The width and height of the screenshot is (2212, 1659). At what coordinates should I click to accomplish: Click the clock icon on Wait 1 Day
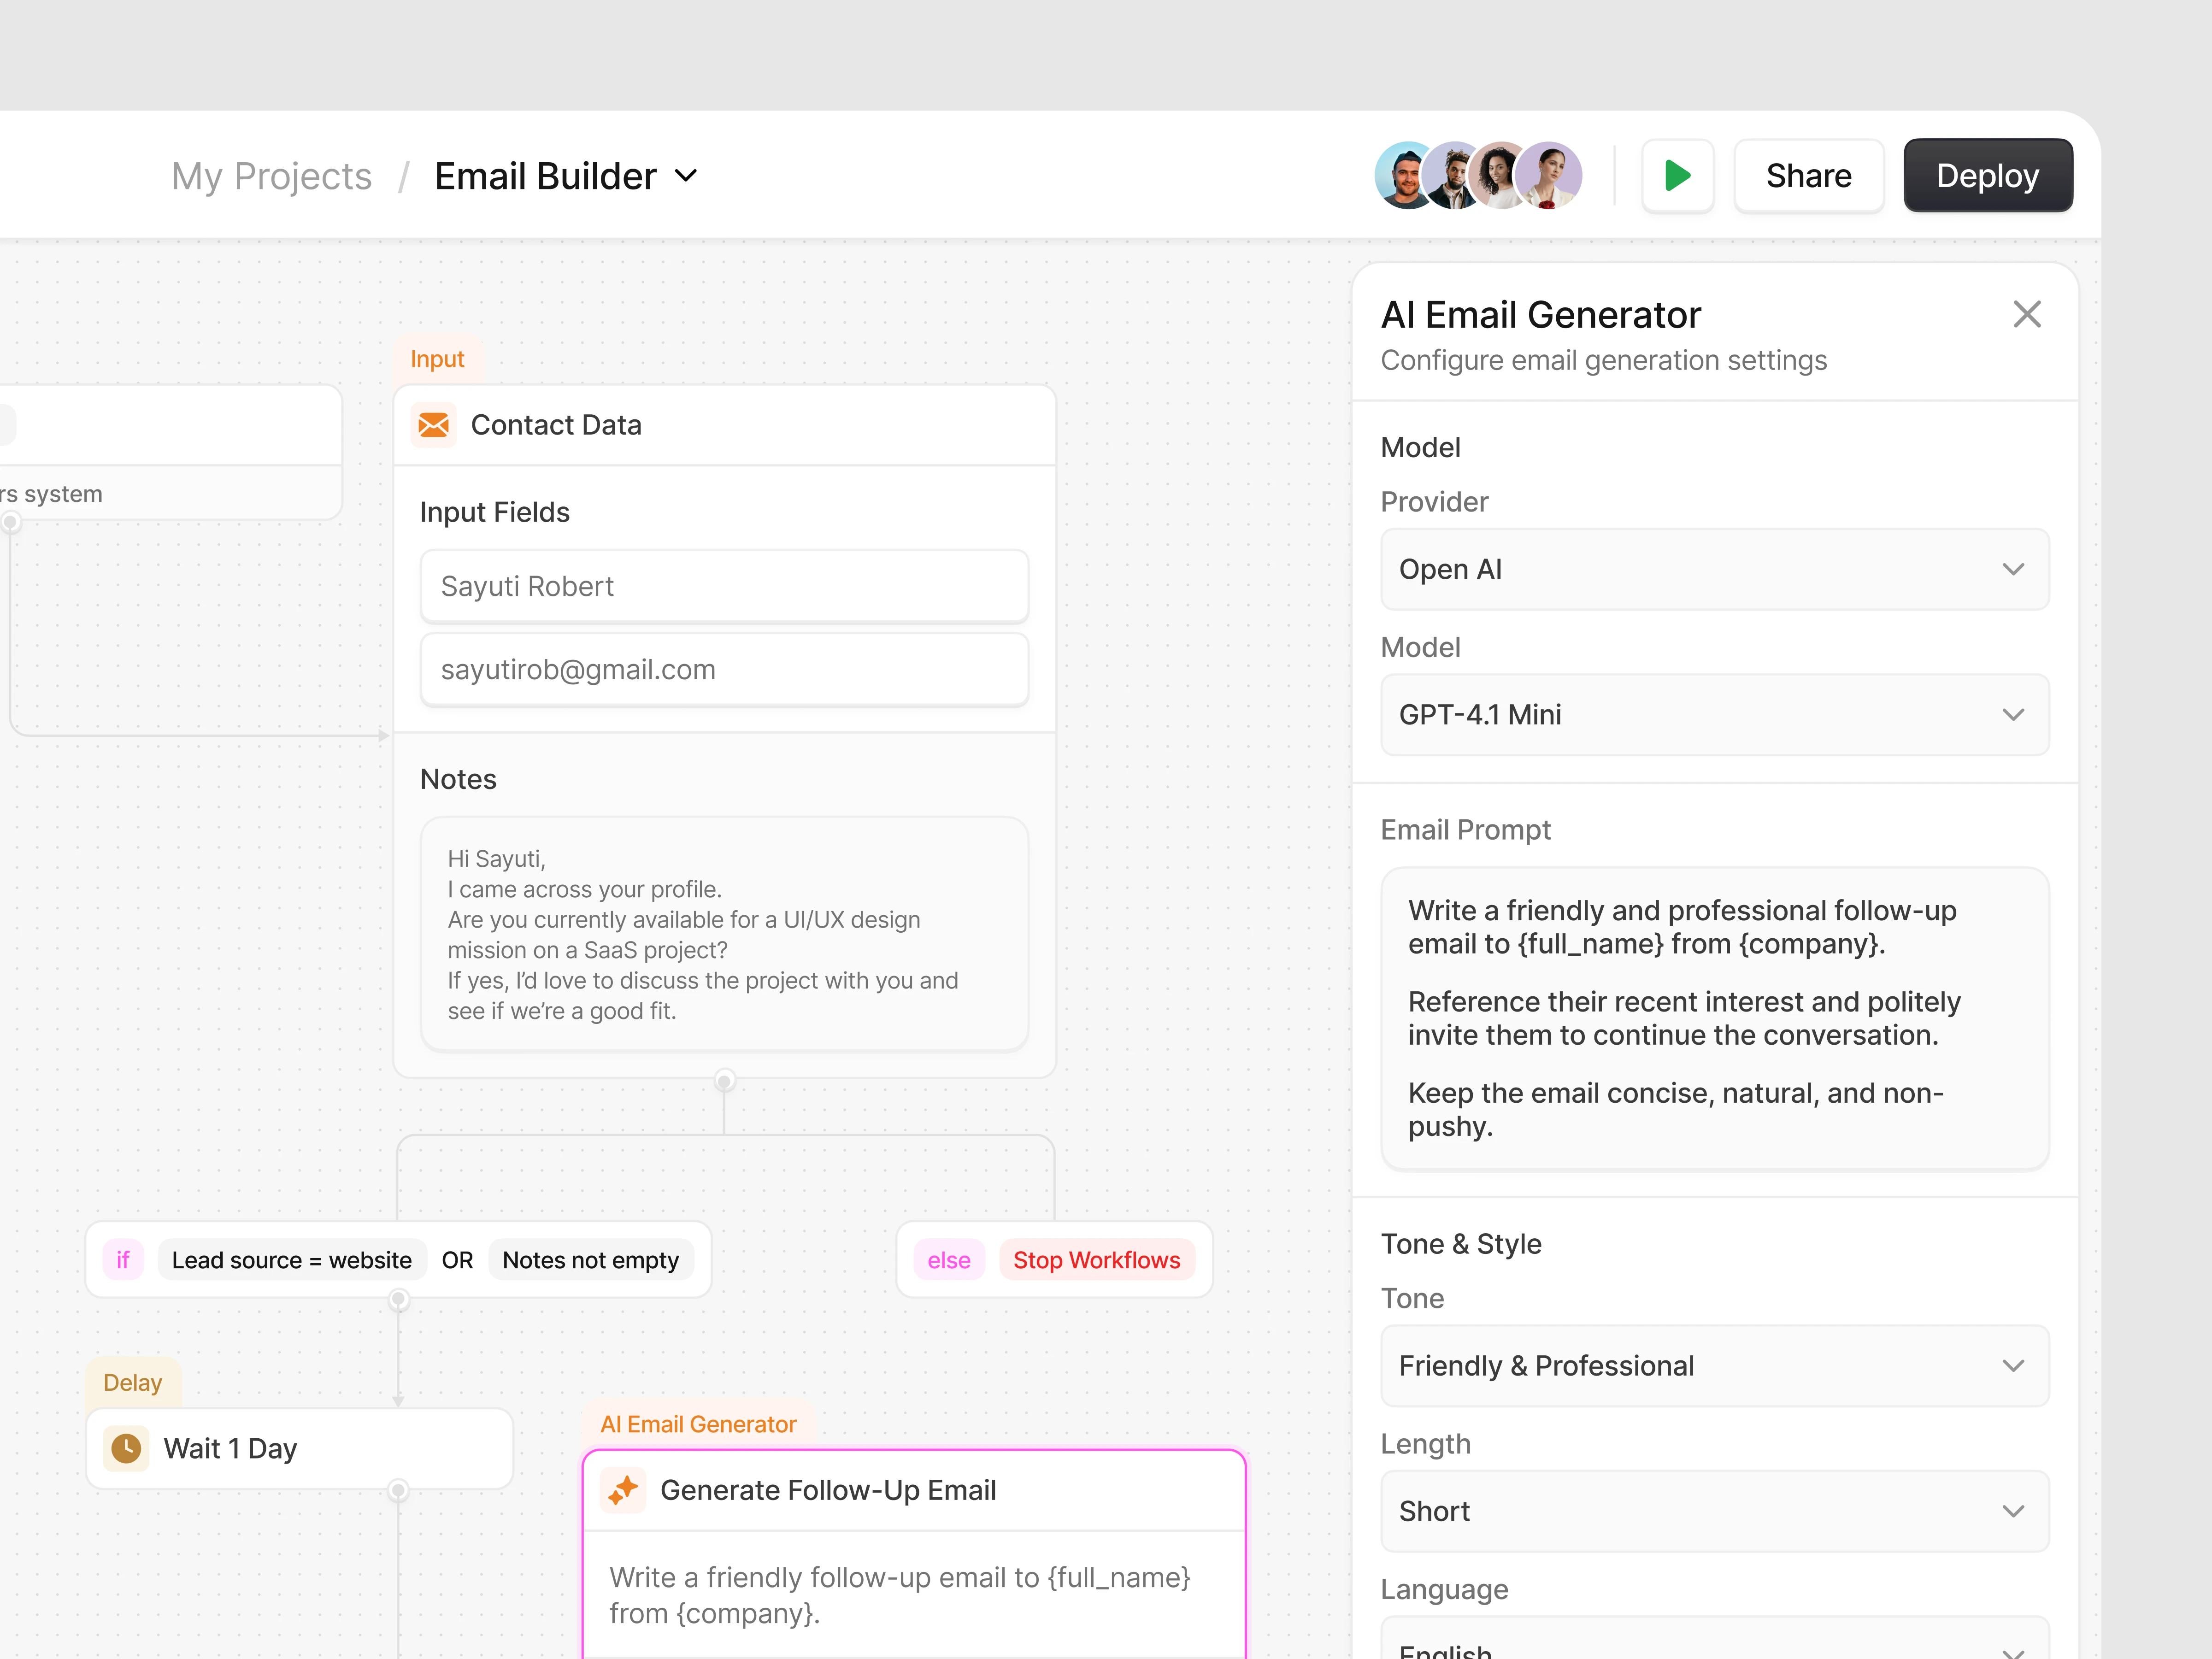[x=126, y=1448]
